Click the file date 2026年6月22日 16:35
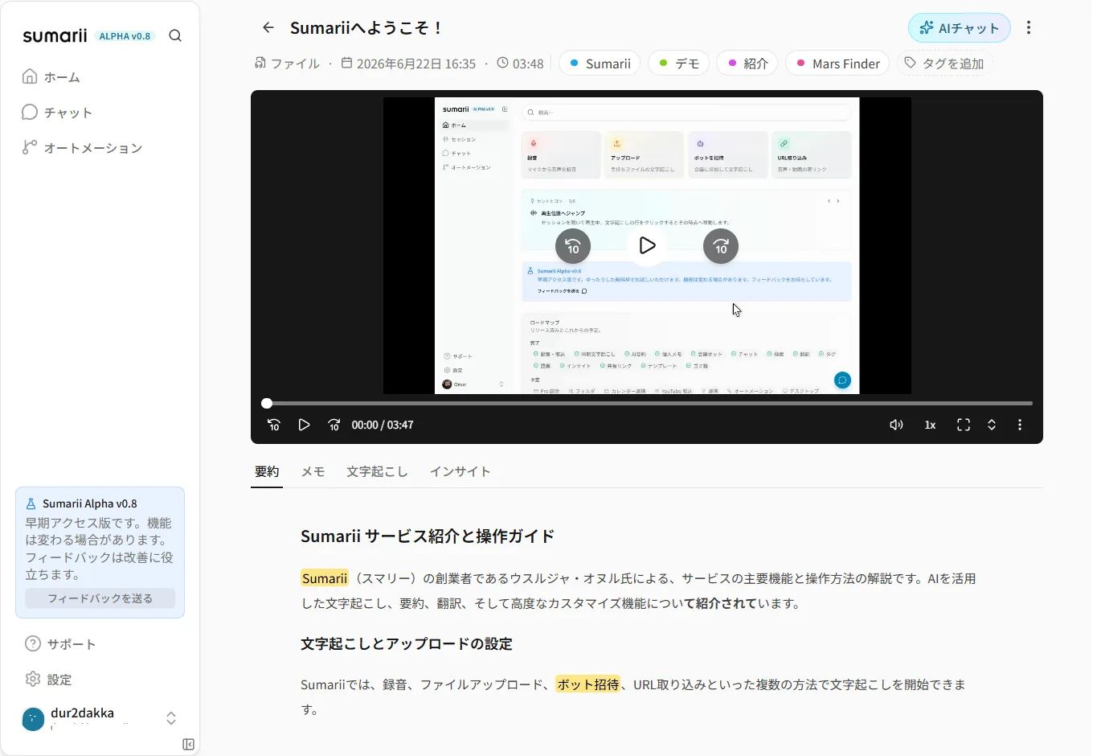1101x756 pixels. (x=408, y=64)
